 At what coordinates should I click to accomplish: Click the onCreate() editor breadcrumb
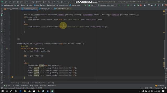pos(26,83)
